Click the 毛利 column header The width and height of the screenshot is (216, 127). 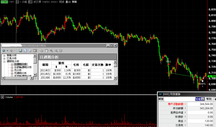(76, 65)
